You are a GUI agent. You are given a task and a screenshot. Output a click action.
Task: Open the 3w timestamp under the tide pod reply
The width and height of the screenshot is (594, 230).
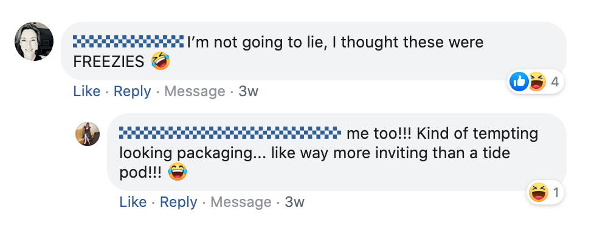(x=294, y=202)
